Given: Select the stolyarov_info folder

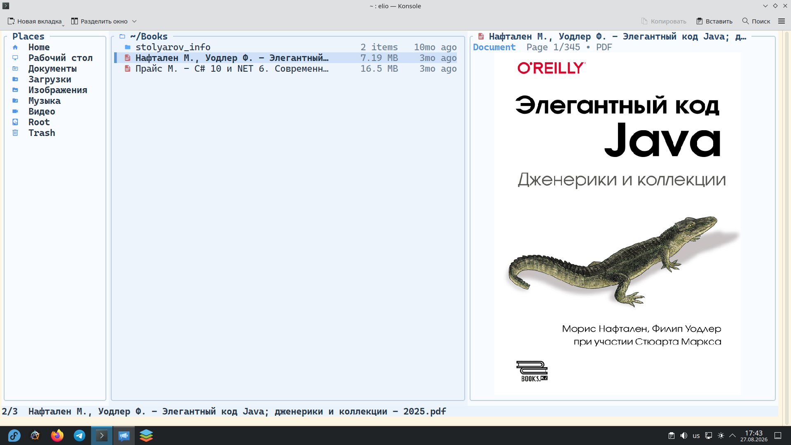Looking at the screenshot, I should 286,47.
